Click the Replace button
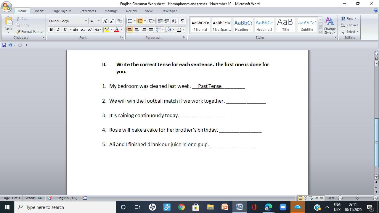The width and height of the screenshot is (379, 213). [x=350, y=25]
